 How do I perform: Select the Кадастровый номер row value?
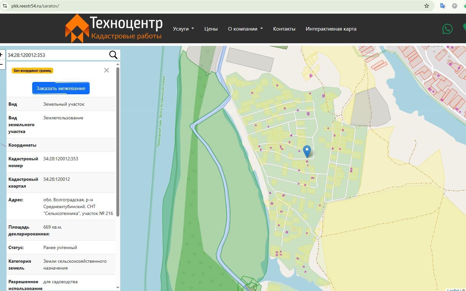click(x=61, y=159)
